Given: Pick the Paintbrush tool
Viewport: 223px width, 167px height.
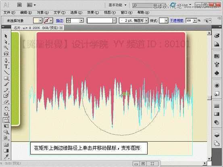Looking at the screenshot, I should pyautogui.click(x=6, y=84).
